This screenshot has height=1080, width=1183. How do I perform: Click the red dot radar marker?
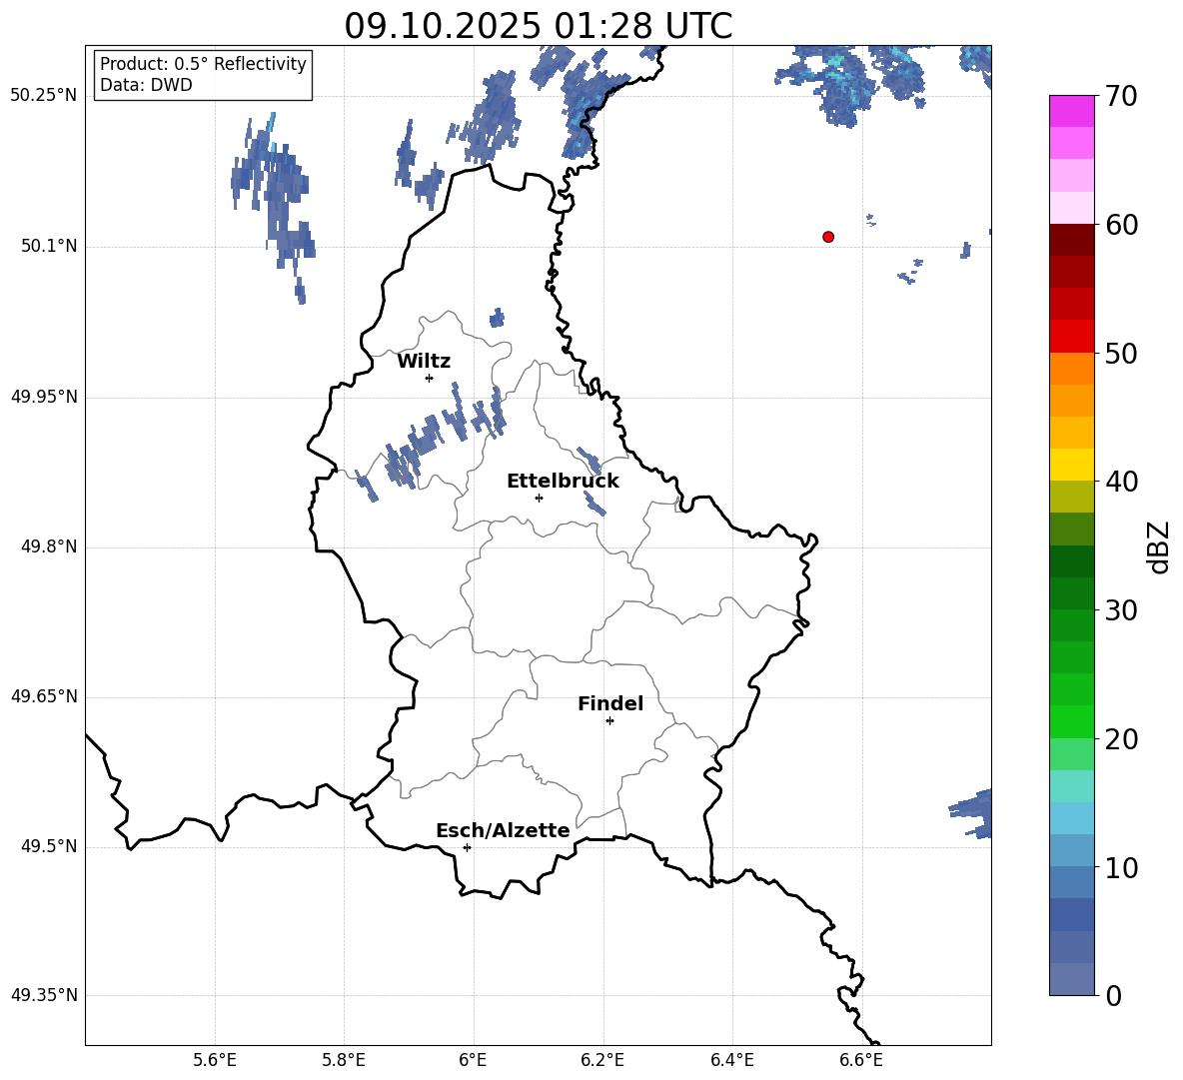point(828,237)
